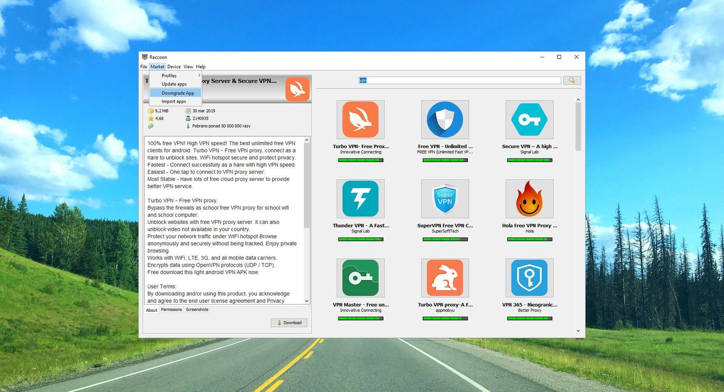Image resolution: width=724 pixels, height=392 pixels.
Task: Close the open Market menu
Action: [x=157, y=66]
